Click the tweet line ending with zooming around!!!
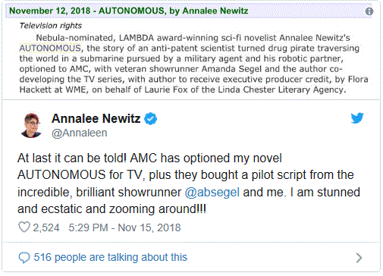This screenshot has width=383, height=276. click(111, 209)
